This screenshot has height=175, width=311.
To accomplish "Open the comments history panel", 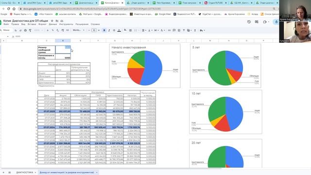I will (x=257, y=22).
